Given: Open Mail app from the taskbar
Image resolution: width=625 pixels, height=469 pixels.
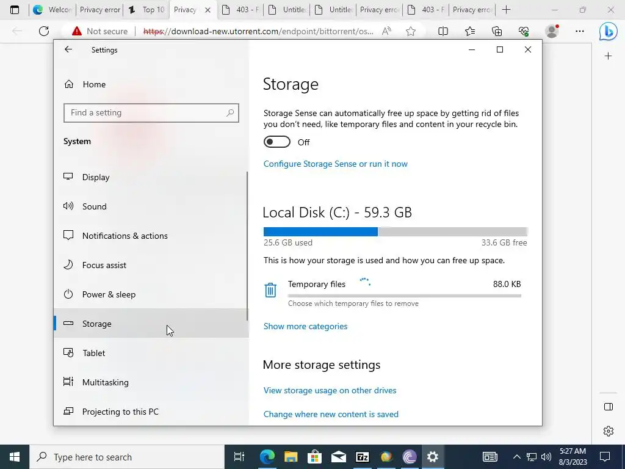Looking at the screenshot, I should tap(338, 457).
